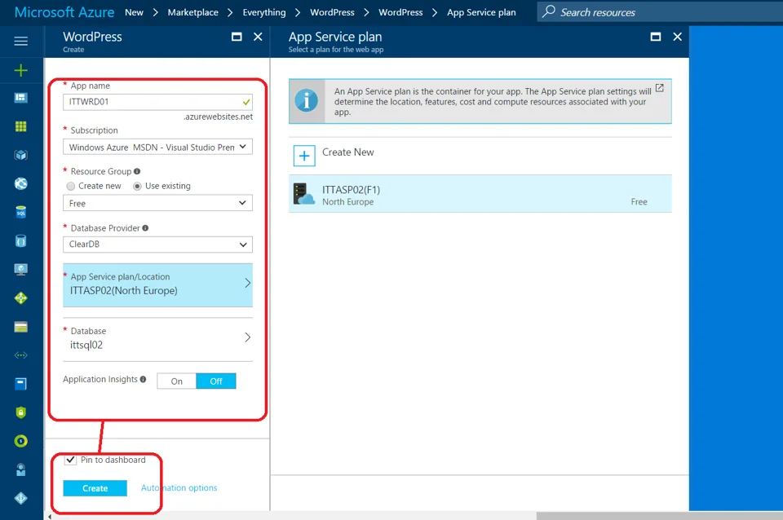
Task: Open All resources green grid icon
Action: coord(20,126)
